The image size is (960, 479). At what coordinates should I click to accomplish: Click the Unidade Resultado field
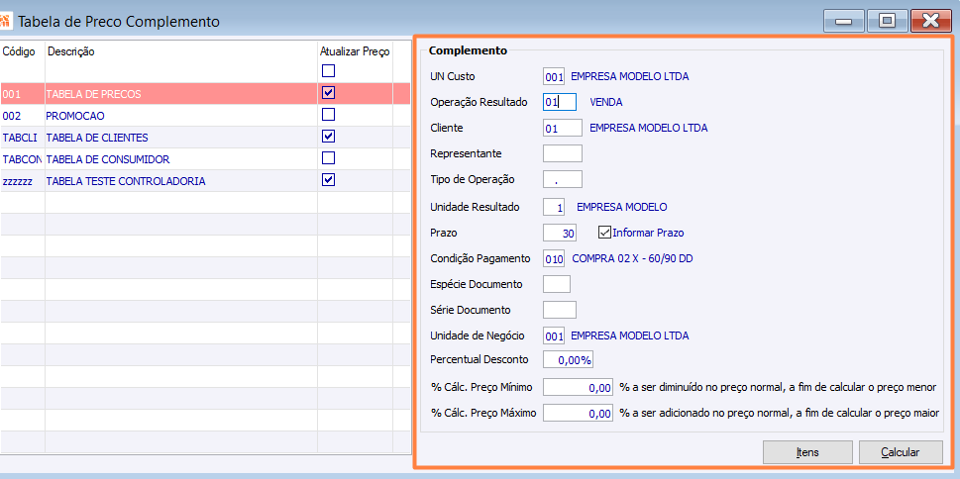554,208
